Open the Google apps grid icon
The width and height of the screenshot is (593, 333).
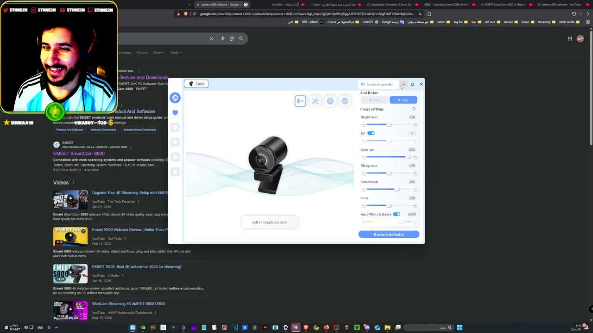[x=570, y=38]
